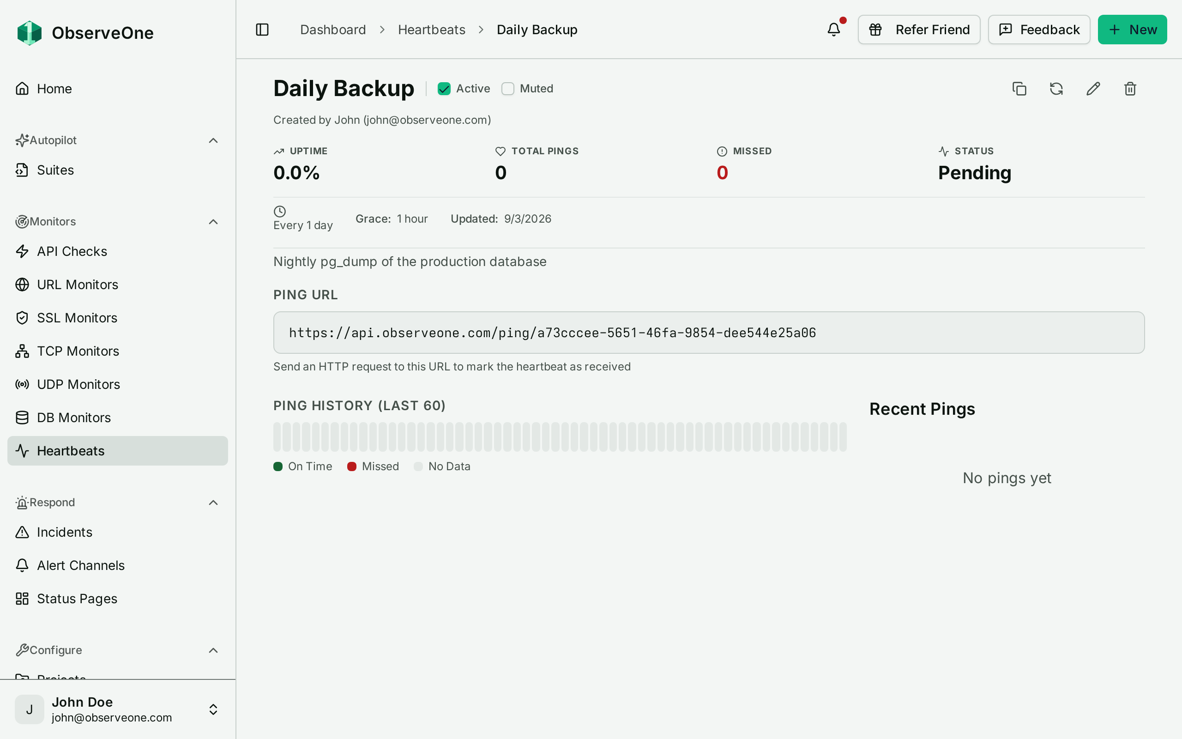Go to Home in sidebar
This screenshot has width=1182, height=739.
coord(118,89)
